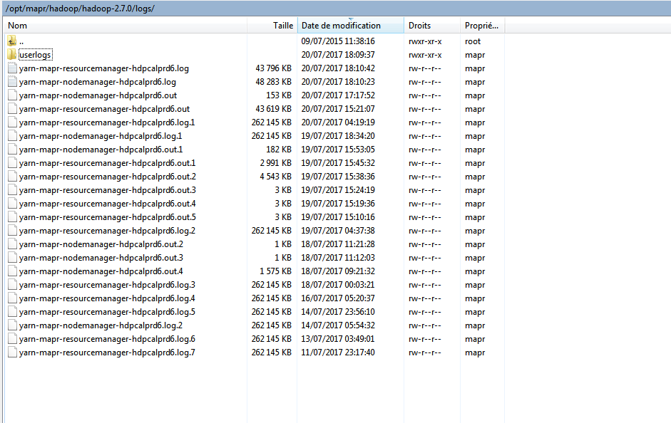Select the yarn-mapr-nodemanager-hdpcalprd6.out file icon
671x423 pixels.
(x=12, y=95)
